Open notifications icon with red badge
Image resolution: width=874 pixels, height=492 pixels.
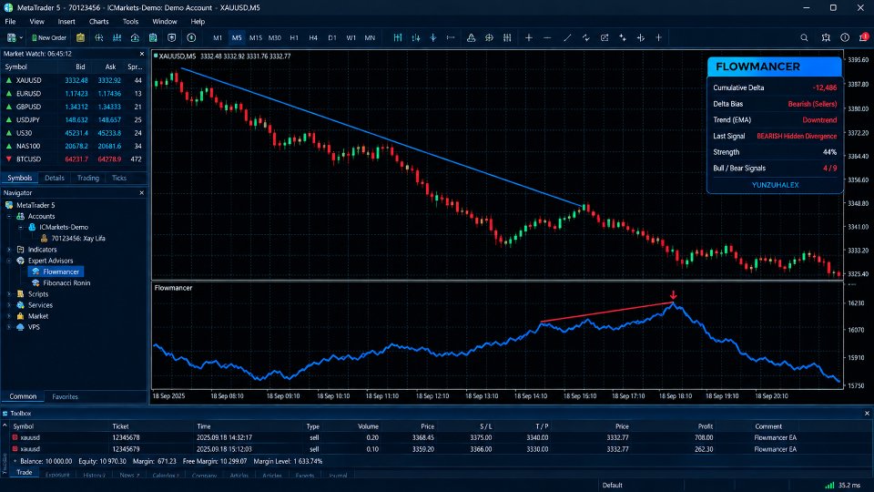coord(863,37)
